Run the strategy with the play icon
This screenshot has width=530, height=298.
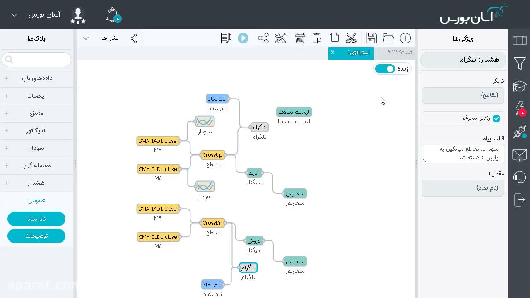pos(243,38)
